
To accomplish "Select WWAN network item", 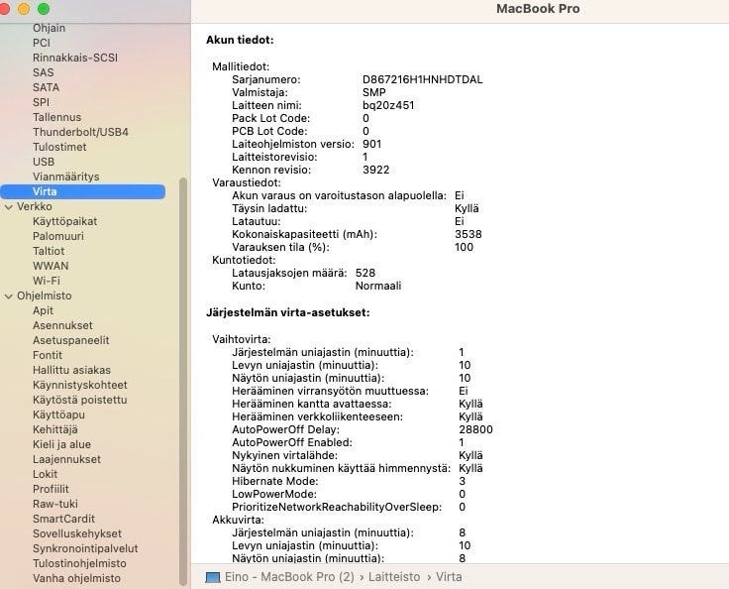I will click(x=51, y=267).
